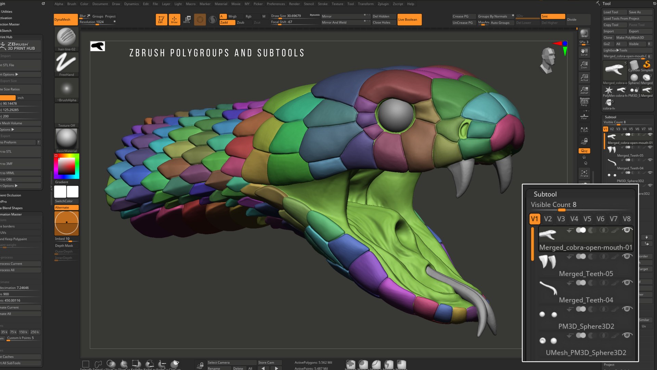Pick the PolyMesh star tool thumbnail
Screen dimensions: 657x370
click(x=608, y=91)
